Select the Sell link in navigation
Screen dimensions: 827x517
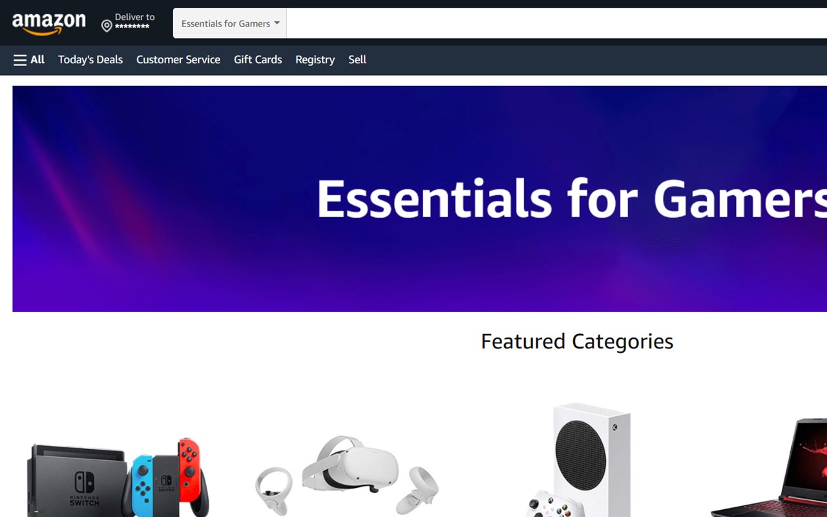coord(357,59)
